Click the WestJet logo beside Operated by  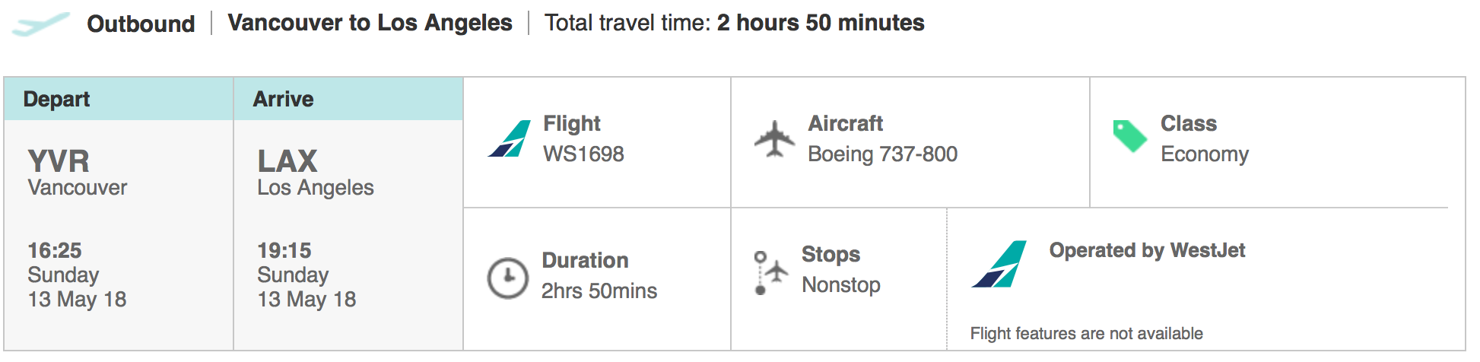click(999, 264)
